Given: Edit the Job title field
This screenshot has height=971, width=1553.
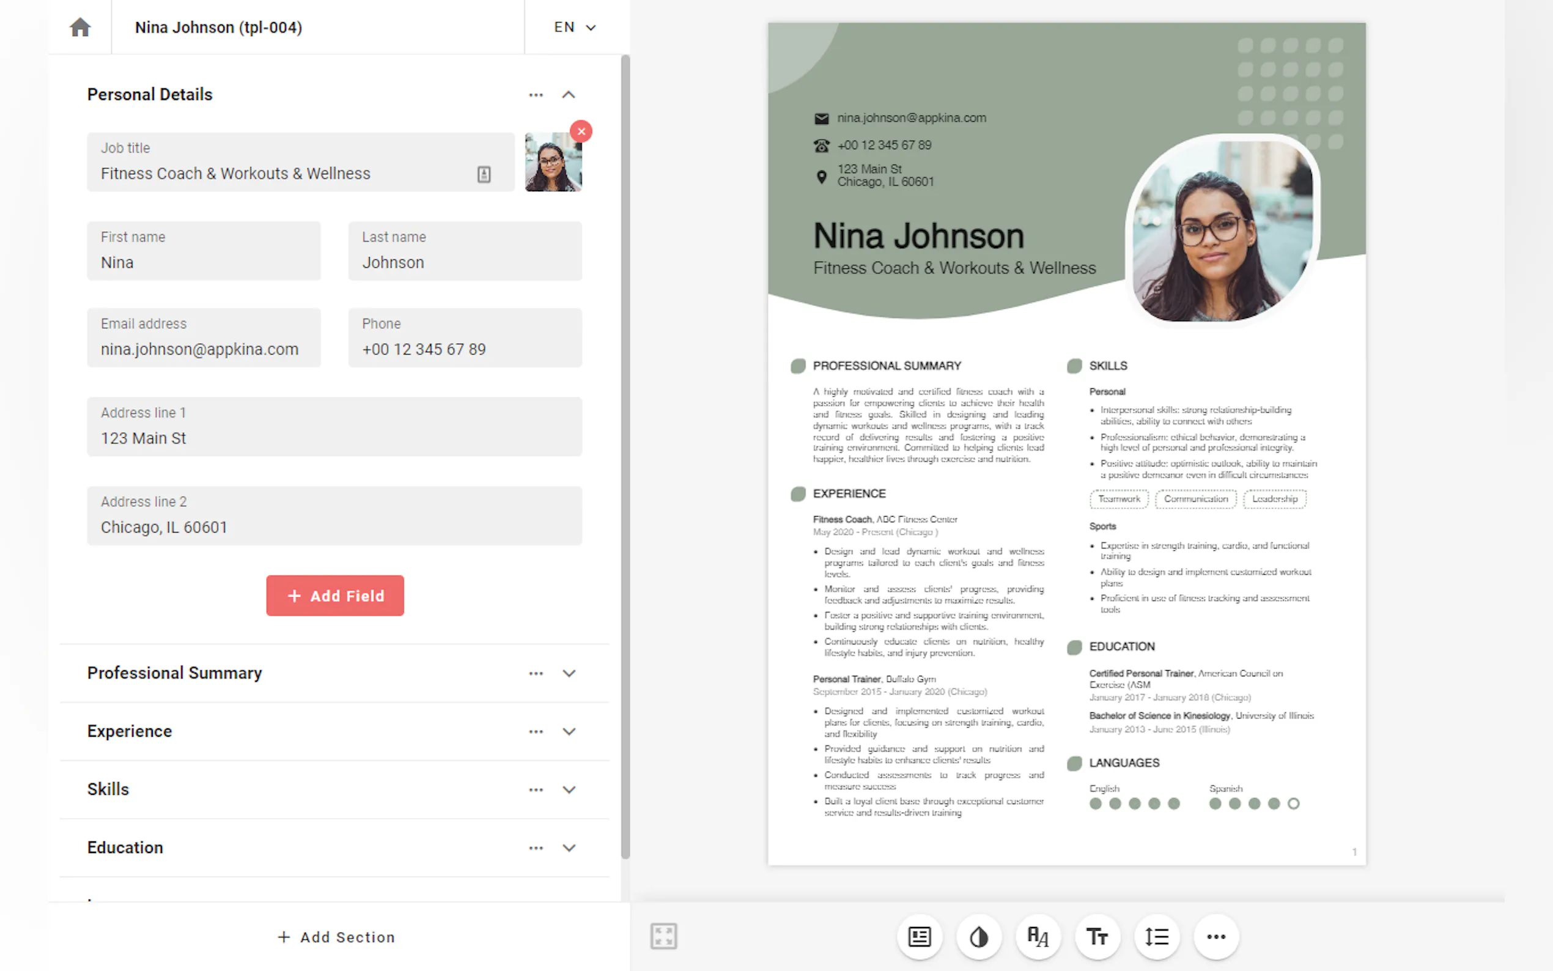Looking at the screenshot, I should click(x=300, y=162).
